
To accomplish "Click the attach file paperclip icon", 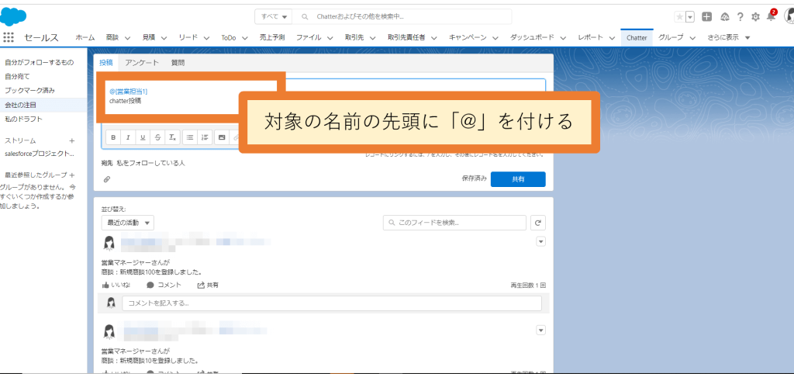I will click(x=107, y=179).
